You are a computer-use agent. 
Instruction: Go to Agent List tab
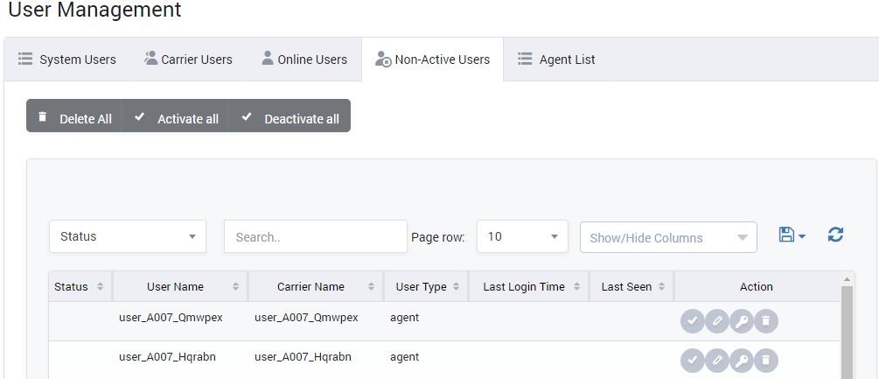click(x=556, y=60)
